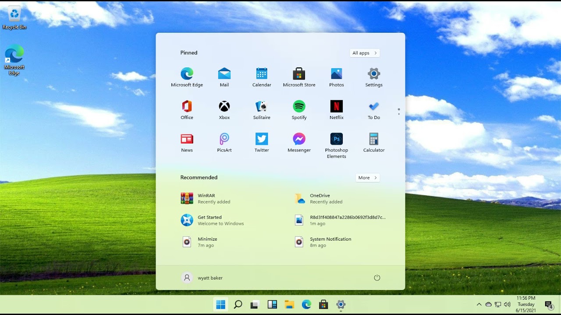
Task: Show hidden system tray icons
Action: (479, 304)
